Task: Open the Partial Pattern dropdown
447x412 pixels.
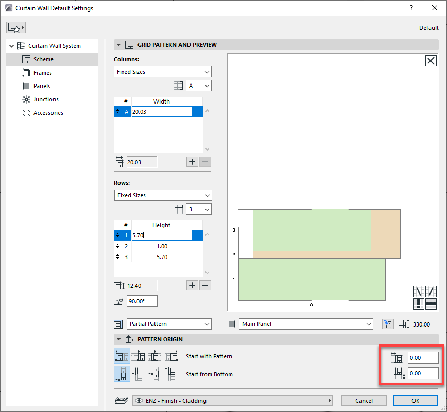Action: tap(169, 324)
